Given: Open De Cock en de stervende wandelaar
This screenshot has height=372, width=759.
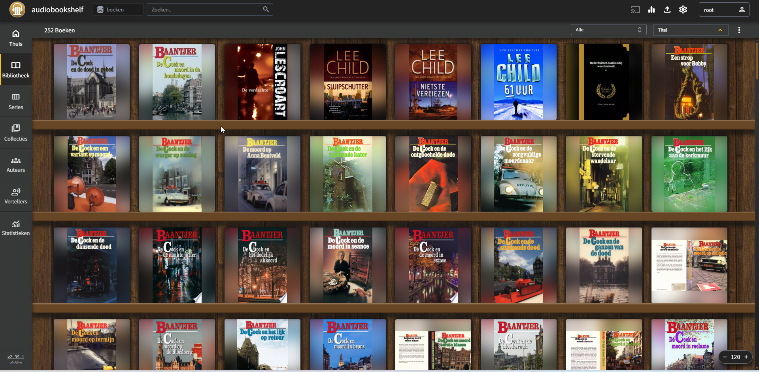Looking at the screenshot, I should click(604, 174).
